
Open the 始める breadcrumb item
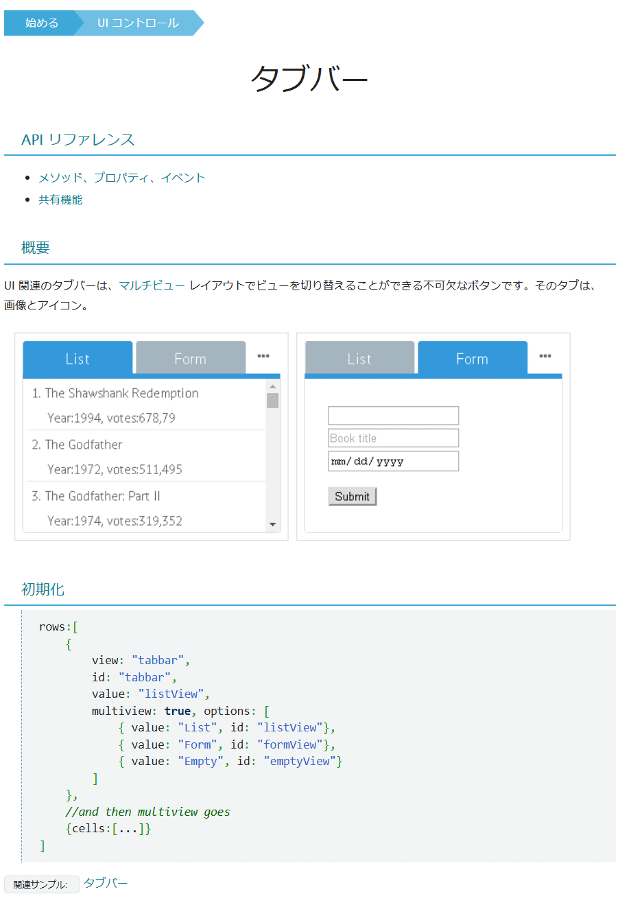point(40,23)
